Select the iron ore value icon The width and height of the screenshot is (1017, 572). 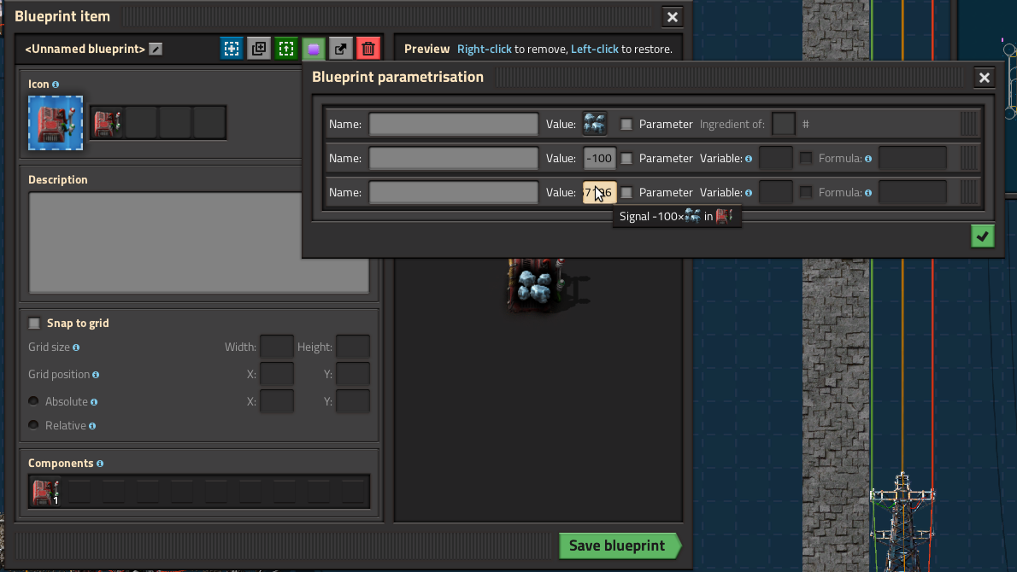(595, 124)
